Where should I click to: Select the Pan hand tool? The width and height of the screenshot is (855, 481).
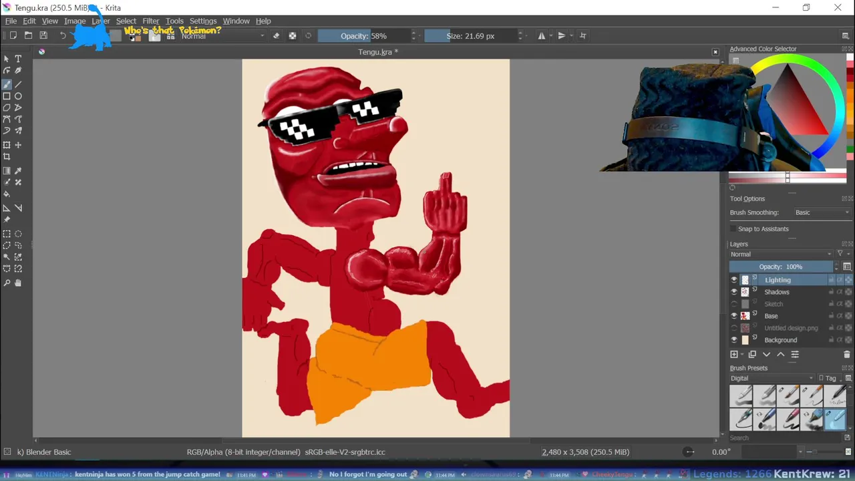coord(18,283)
